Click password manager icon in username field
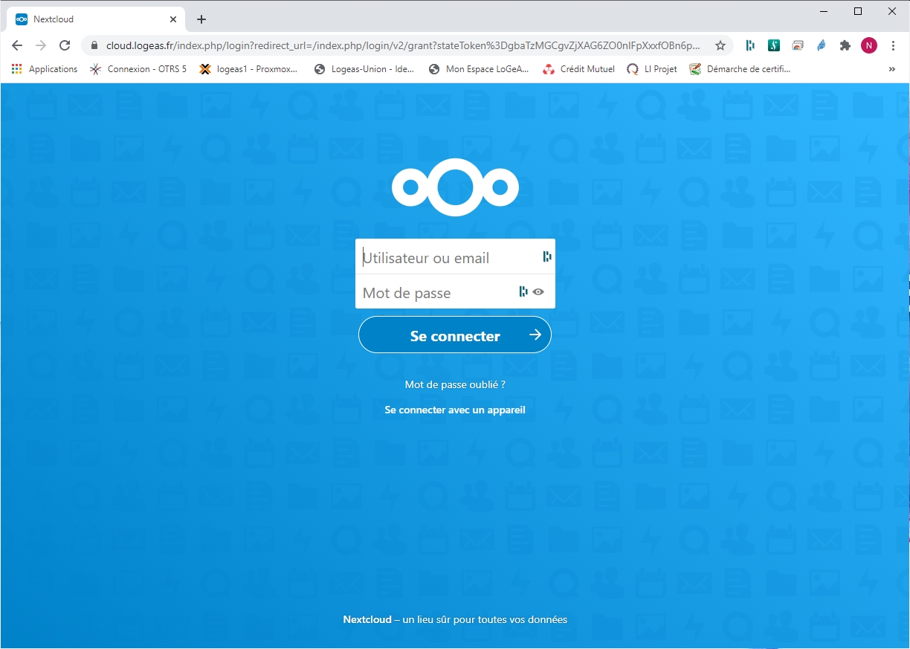 (x=547, y=256)
